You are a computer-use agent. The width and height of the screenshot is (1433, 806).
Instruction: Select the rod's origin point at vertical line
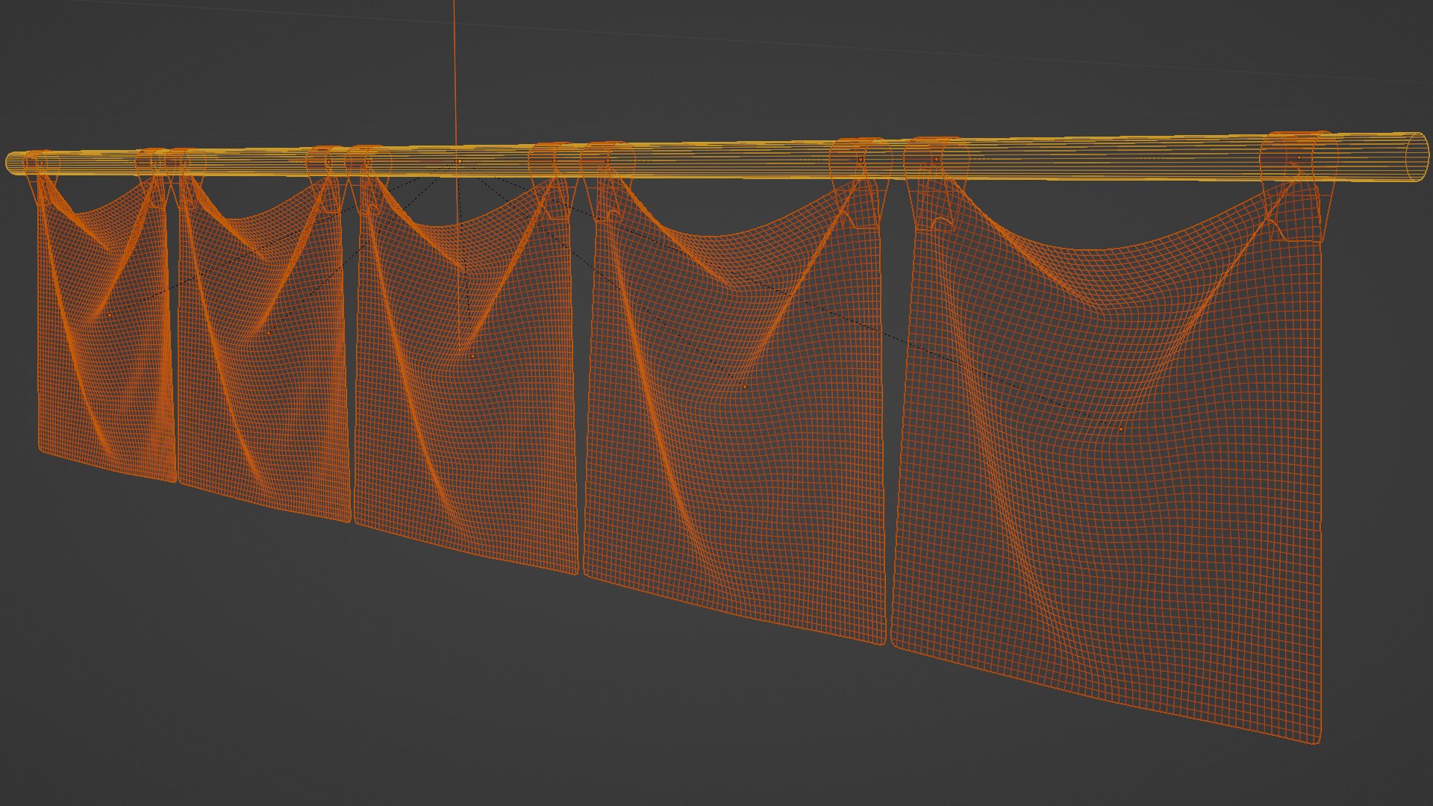pos(460,161)
